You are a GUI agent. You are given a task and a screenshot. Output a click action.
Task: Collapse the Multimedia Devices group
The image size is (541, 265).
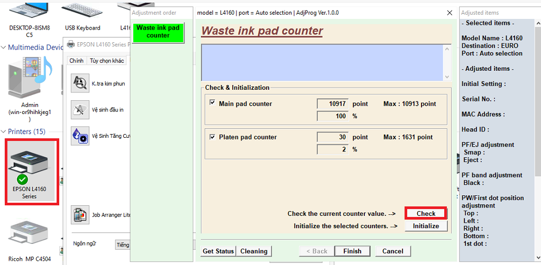click(x=4, y=47)
